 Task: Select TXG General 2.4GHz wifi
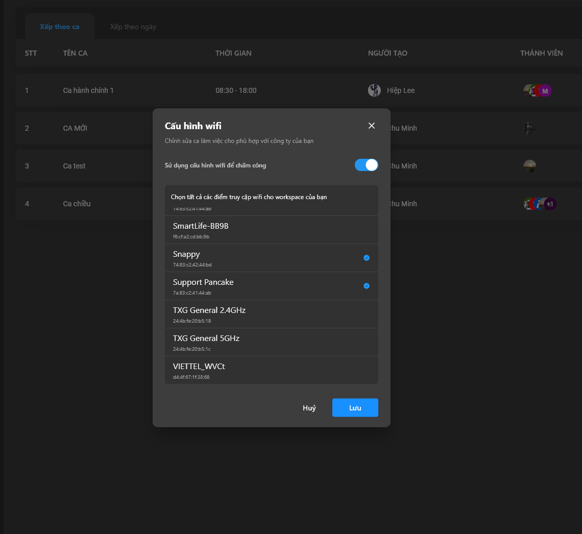click(271, 314)
